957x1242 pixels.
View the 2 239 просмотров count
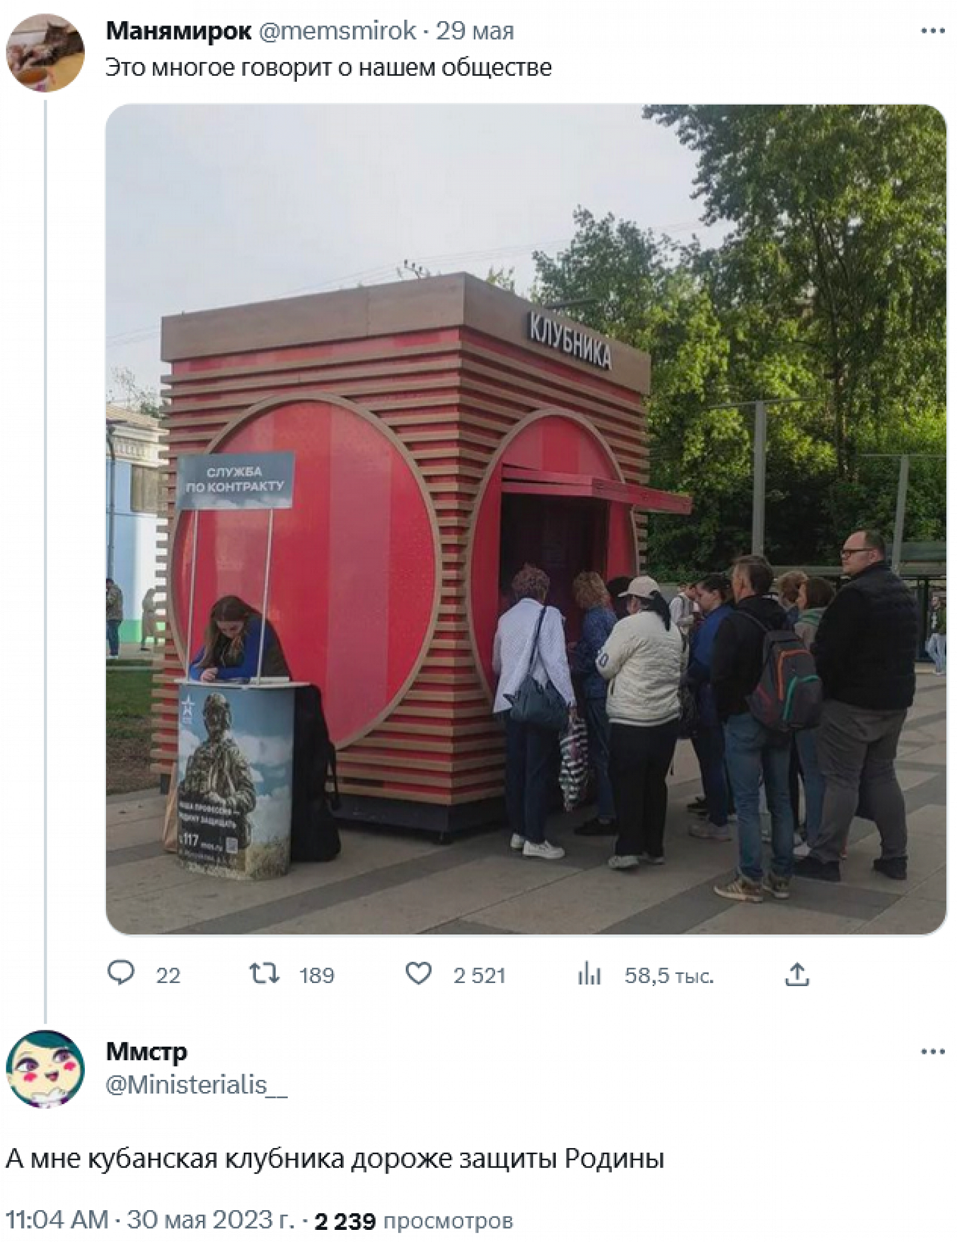[x=414, y=1220]
